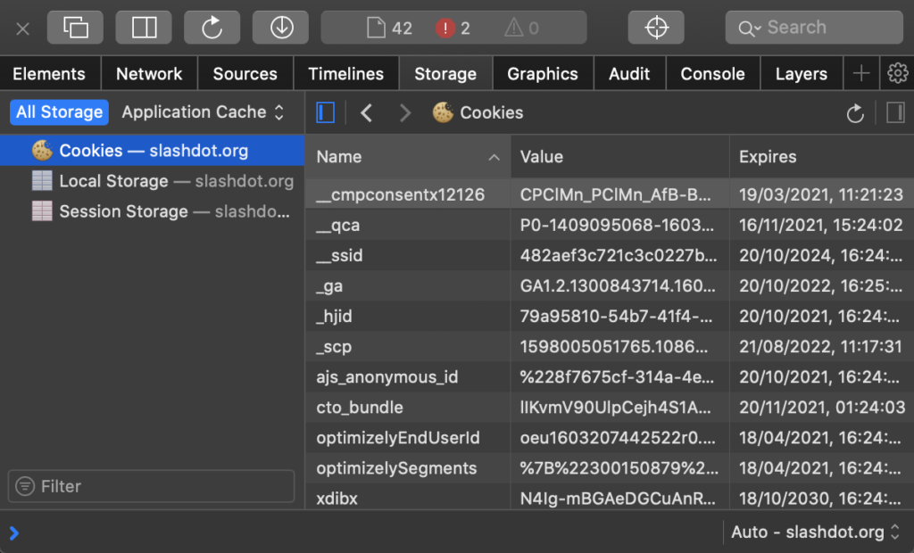Activate the element selection crosshair tool

point(656,28)
